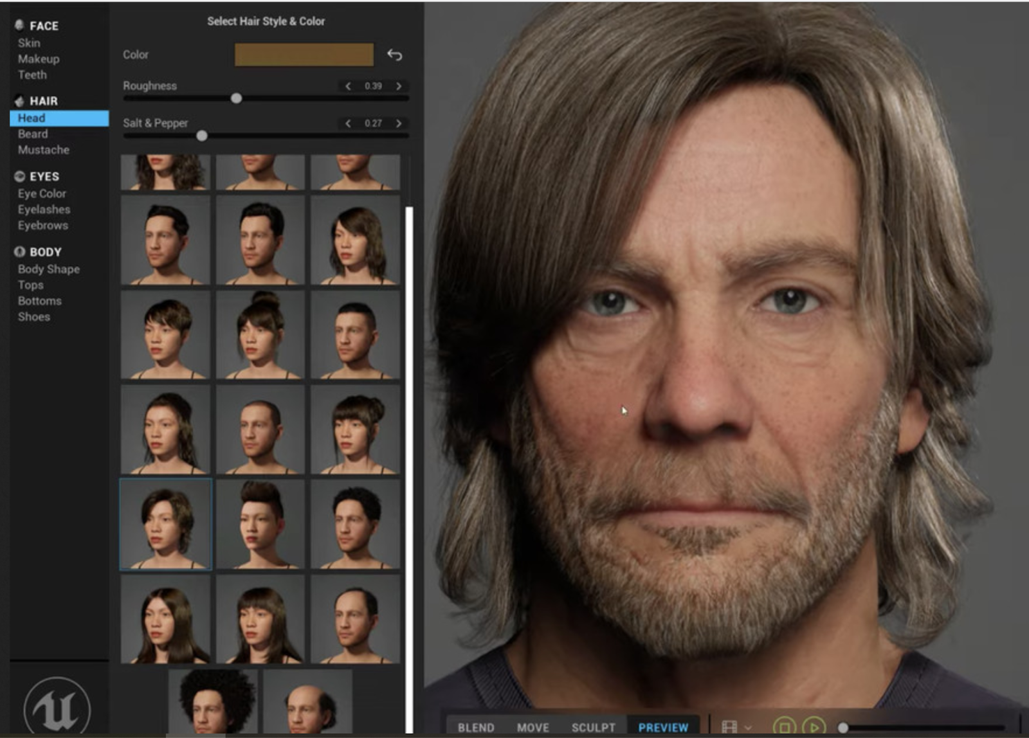Viewport: 1029px width, 738px height.
Task: Choose the highlighted medium bob hairstyle thumbnail
Action: coord(165,524)
